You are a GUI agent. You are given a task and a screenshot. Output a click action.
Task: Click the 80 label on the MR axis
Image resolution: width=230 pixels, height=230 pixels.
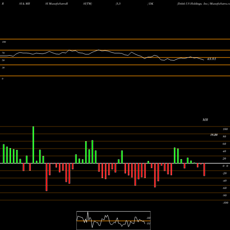224,137
